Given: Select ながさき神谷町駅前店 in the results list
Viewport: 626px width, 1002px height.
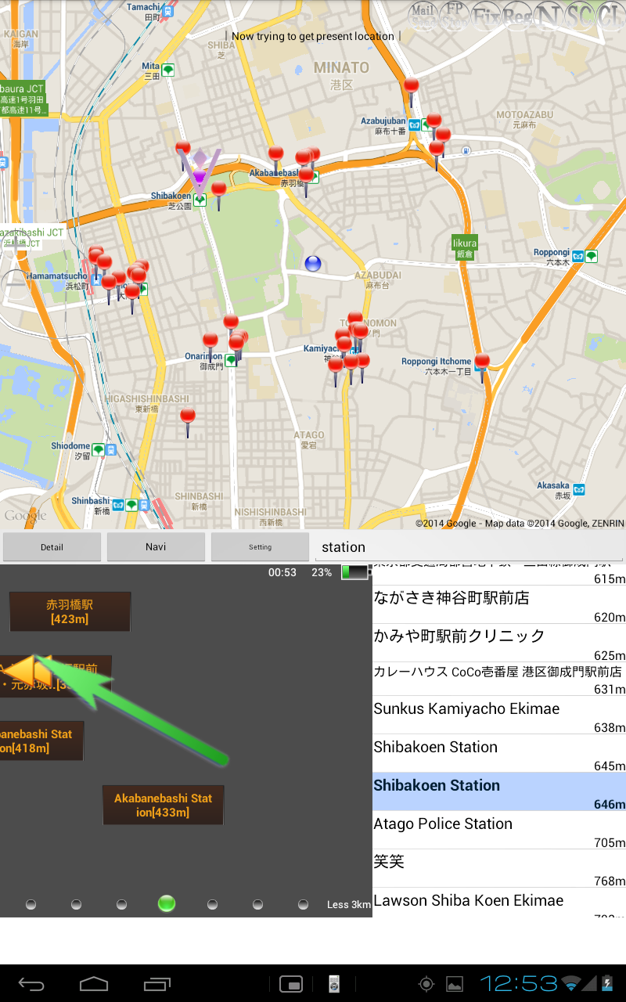Looking at the screenshot, I should click(x=499, y=605).
